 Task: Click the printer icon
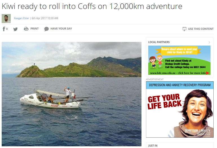click(26, 29)
